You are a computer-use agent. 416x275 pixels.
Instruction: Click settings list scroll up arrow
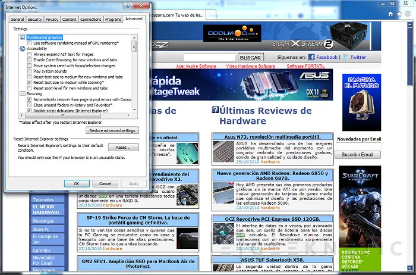[x=134, y=37]
